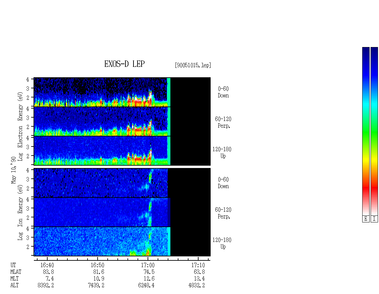Click the electron 0-60 Down spectrogram panel
The height and width of the screenshot is (294, 379).
(x=122, y=92)
